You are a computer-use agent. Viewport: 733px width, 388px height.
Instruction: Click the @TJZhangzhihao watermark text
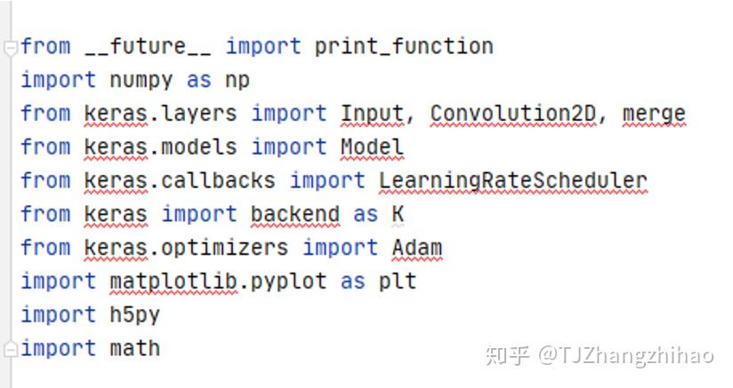click(626, 356)
